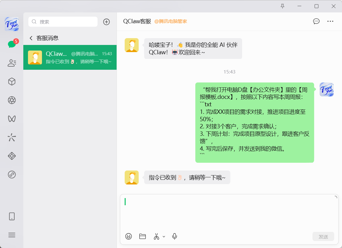Image resolution: width=342 pixels, height=248 pixels.
Task: Open the three-dot more options menu
Action: (330, 21)
